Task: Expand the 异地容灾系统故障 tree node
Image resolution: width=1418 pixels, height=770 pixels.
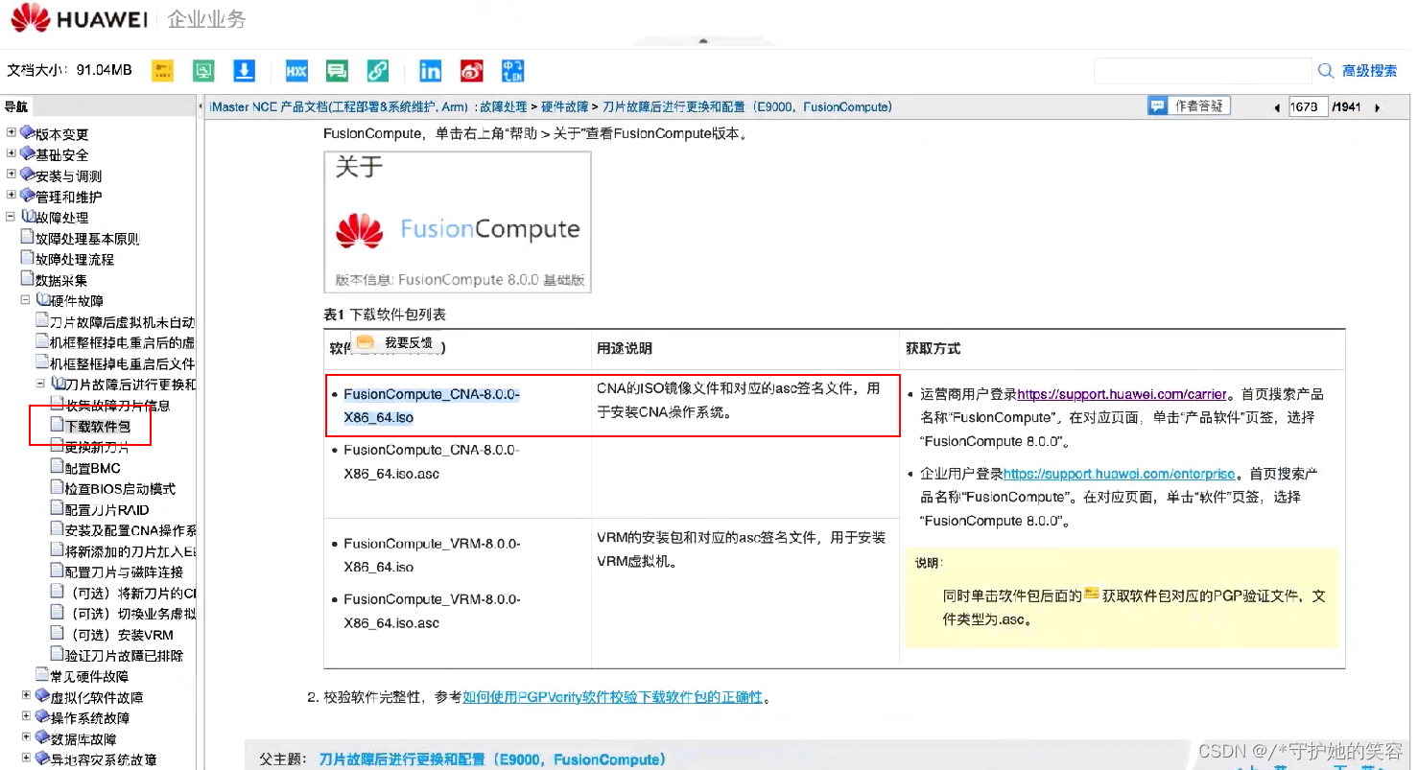Action: (x=26, y=759)
